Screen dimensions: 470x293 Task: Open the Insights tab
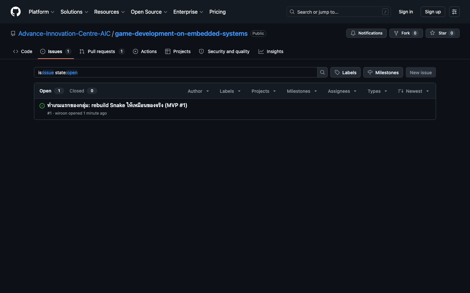tap(271, 51)
